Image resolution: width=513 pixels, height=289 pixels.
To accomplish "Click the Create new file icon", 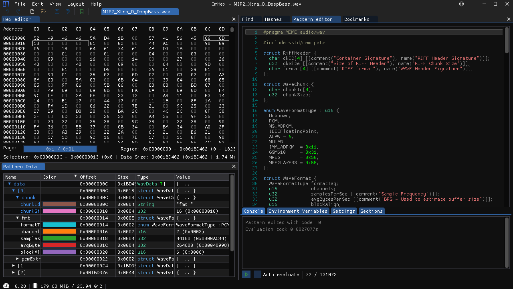I will click(x=32, y=12).
